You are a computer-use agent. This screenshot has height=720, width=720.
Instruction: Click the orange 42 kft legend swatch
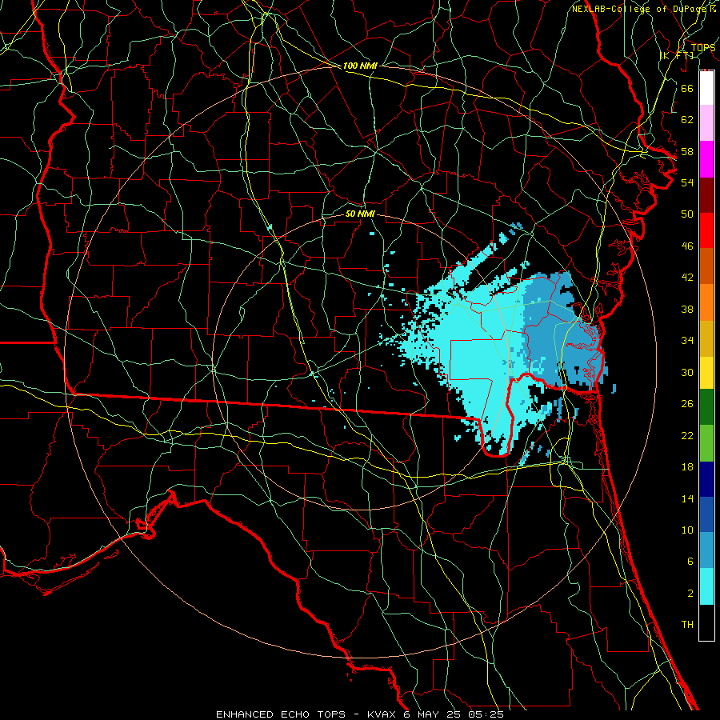(706, 302)
